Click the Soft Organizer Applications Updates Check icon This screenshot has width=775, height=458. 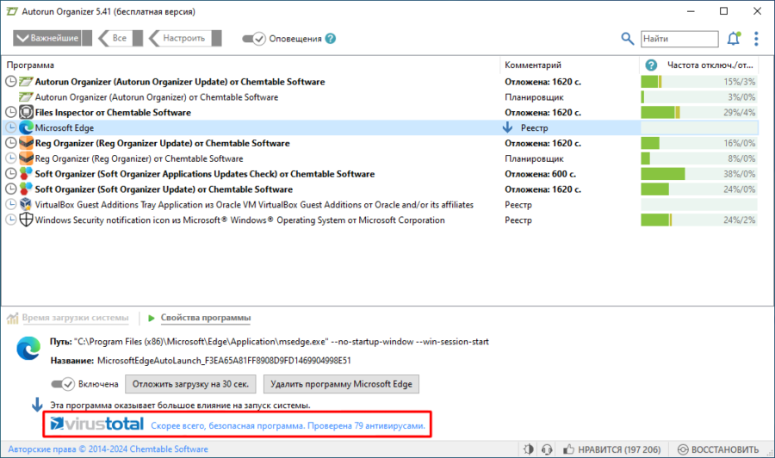(26, 173)
